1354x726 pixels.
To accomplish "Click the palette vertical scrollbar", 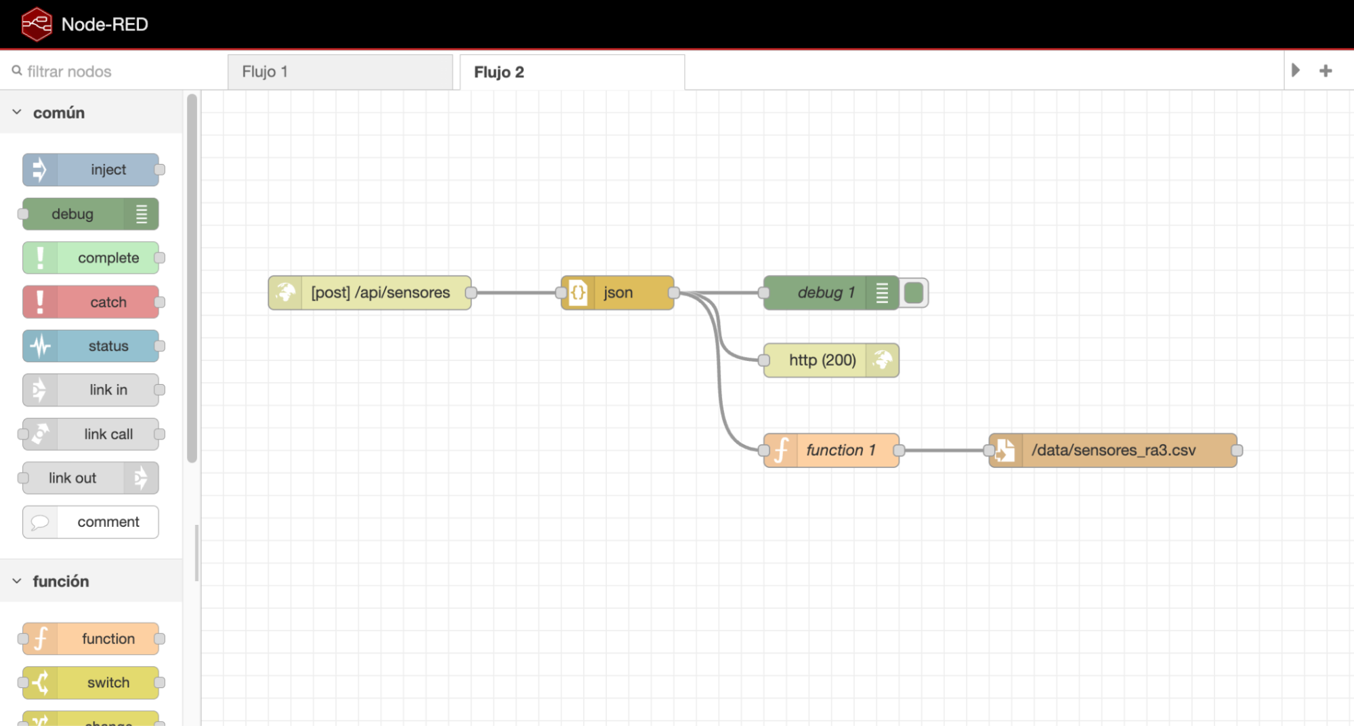I will pyautogui.click(x=192, y=278).
